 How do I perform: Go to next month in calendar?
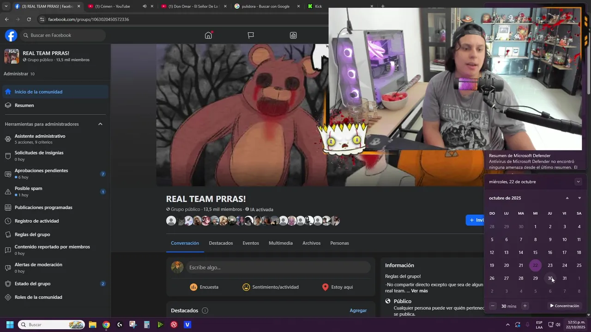point(579,198)
